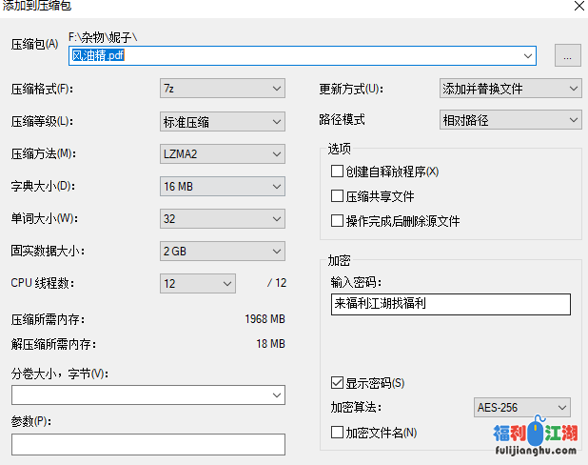Screen dimensions: 588x465
Task: Open the CPU 线程数 dropdown showing 12
Action: 198,283
